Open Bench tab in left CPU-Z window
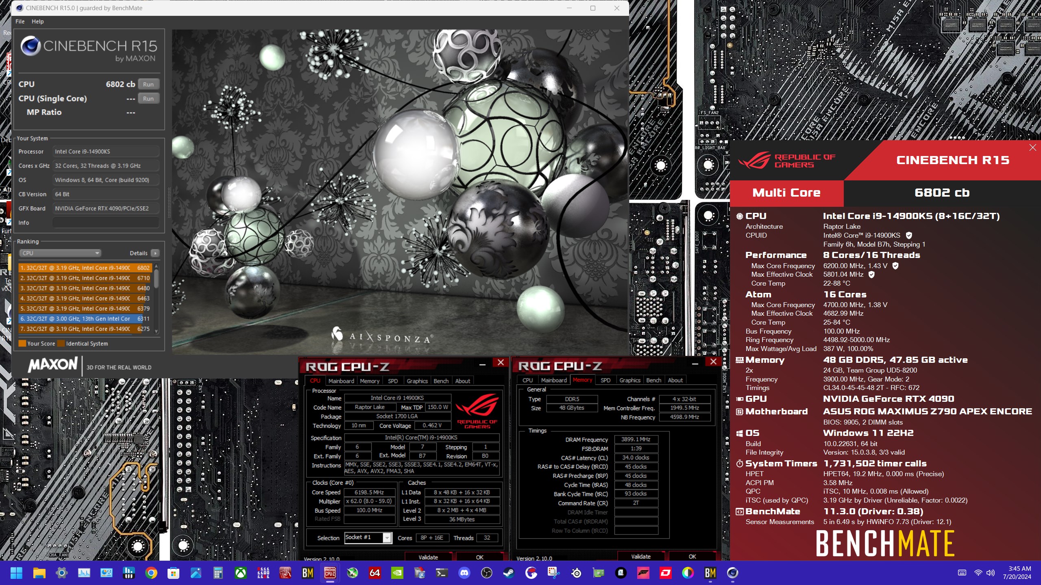 click(x=441, y=381)
